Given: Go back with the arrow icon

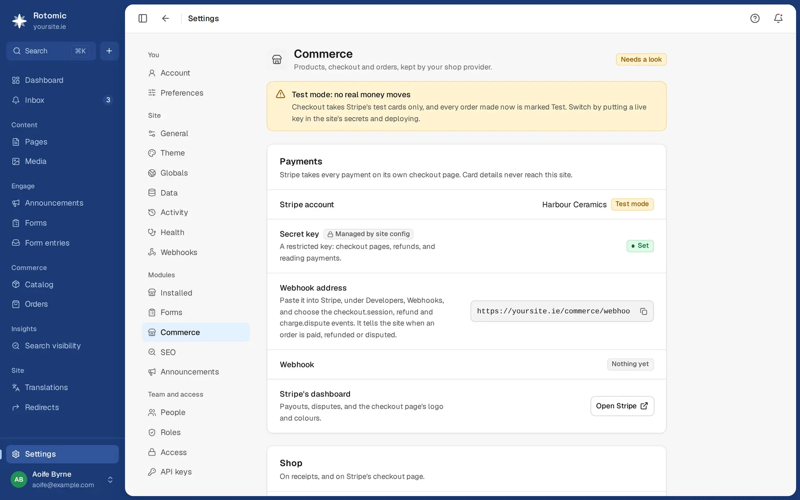Looking at the screenshot, I should pos(165,18).
